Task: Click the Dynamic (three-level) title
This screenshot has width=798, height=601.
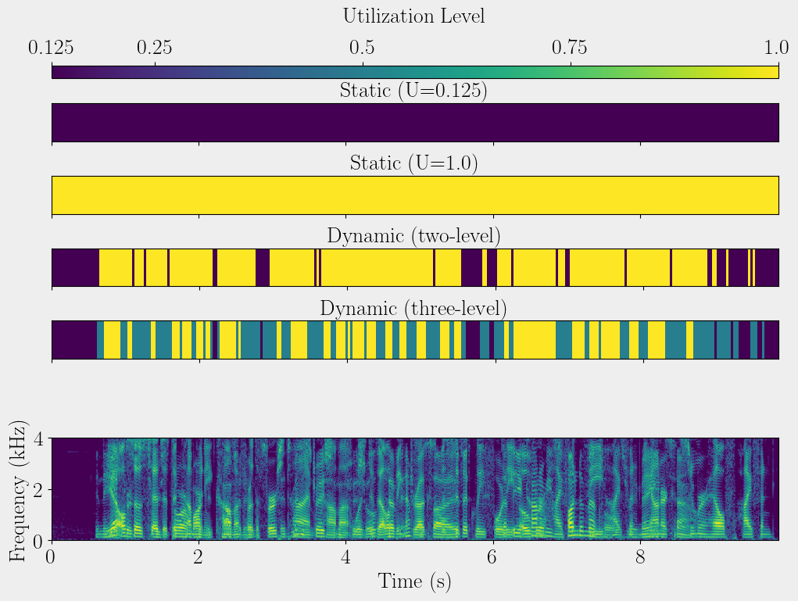Action: click(x=413, y=309)
